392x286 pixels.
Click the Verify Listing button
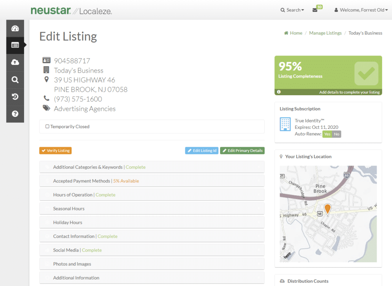(x=56, y=151)
